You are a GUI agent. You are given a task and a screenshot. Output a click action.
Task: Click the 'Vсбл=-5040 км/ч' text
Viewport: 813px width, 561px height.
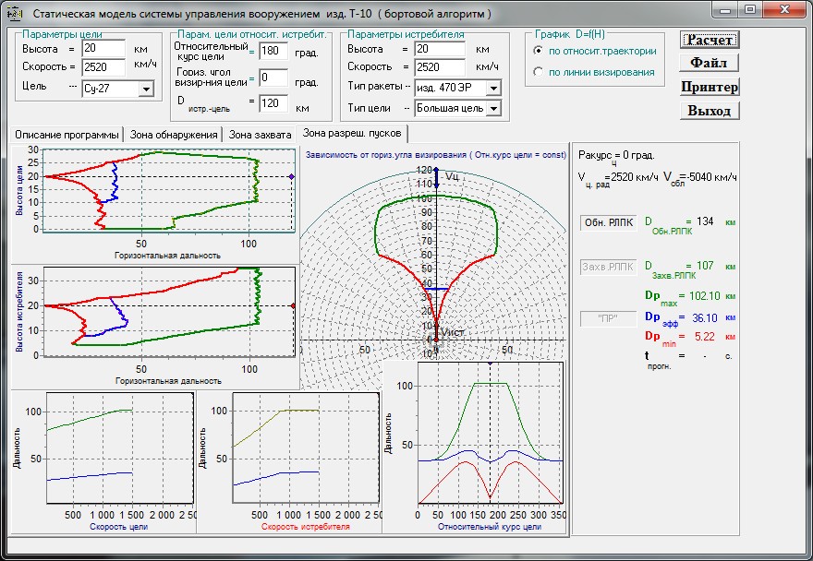[700, 178]
